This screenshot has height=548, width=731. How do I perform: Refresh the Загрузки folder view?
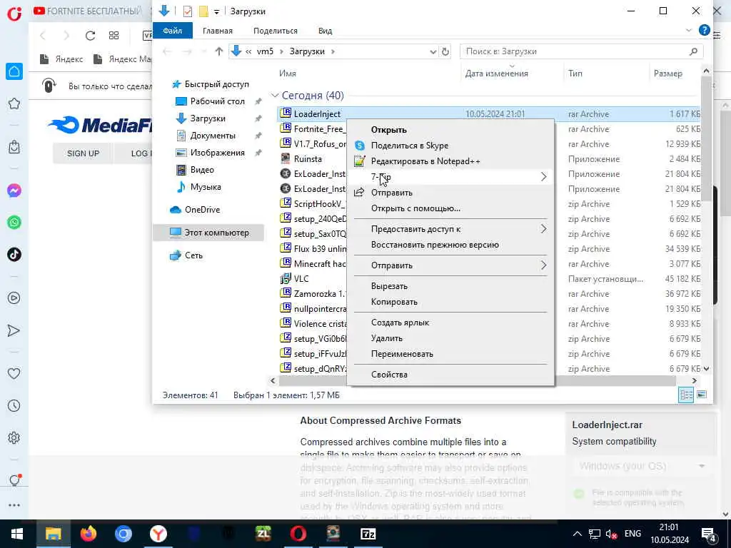click(445, 51)
